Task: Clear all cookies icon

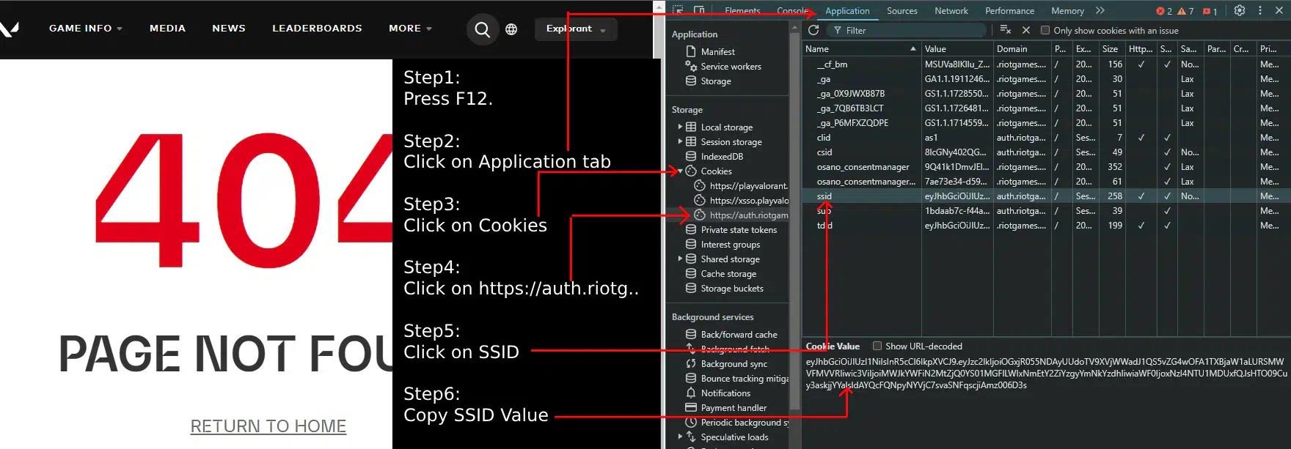Action: click(x=1006, y=30)
